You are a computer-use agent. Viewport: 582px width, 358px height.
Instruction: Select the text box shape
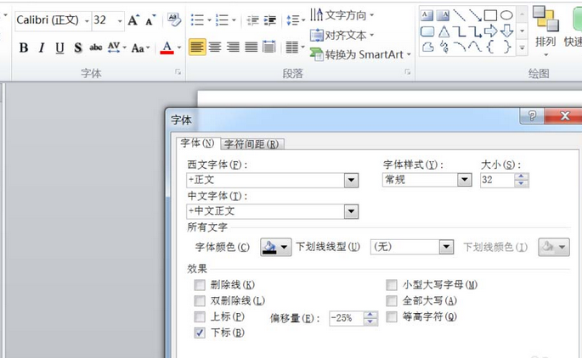pos(427,15)
